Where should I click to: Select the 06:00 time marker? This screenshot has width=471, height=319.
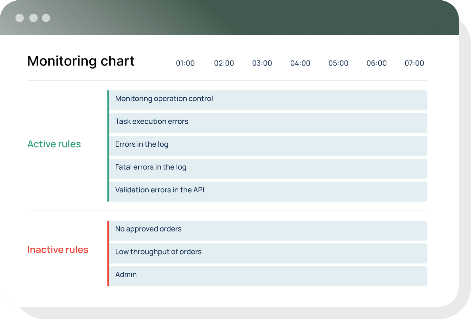(x=377, y=63)
